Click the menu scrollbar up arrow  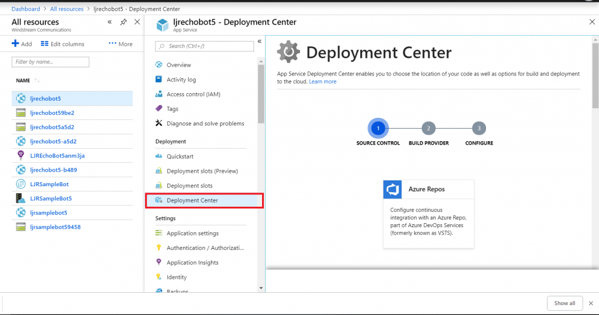pyautogui.click(x=261, y=61)
